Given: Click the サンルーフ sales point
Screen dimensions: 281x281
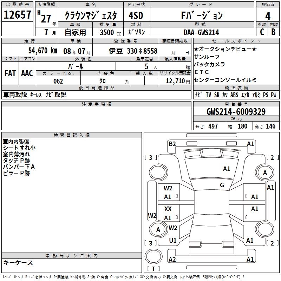Looking at the screenshot, I should click(207, 57).
